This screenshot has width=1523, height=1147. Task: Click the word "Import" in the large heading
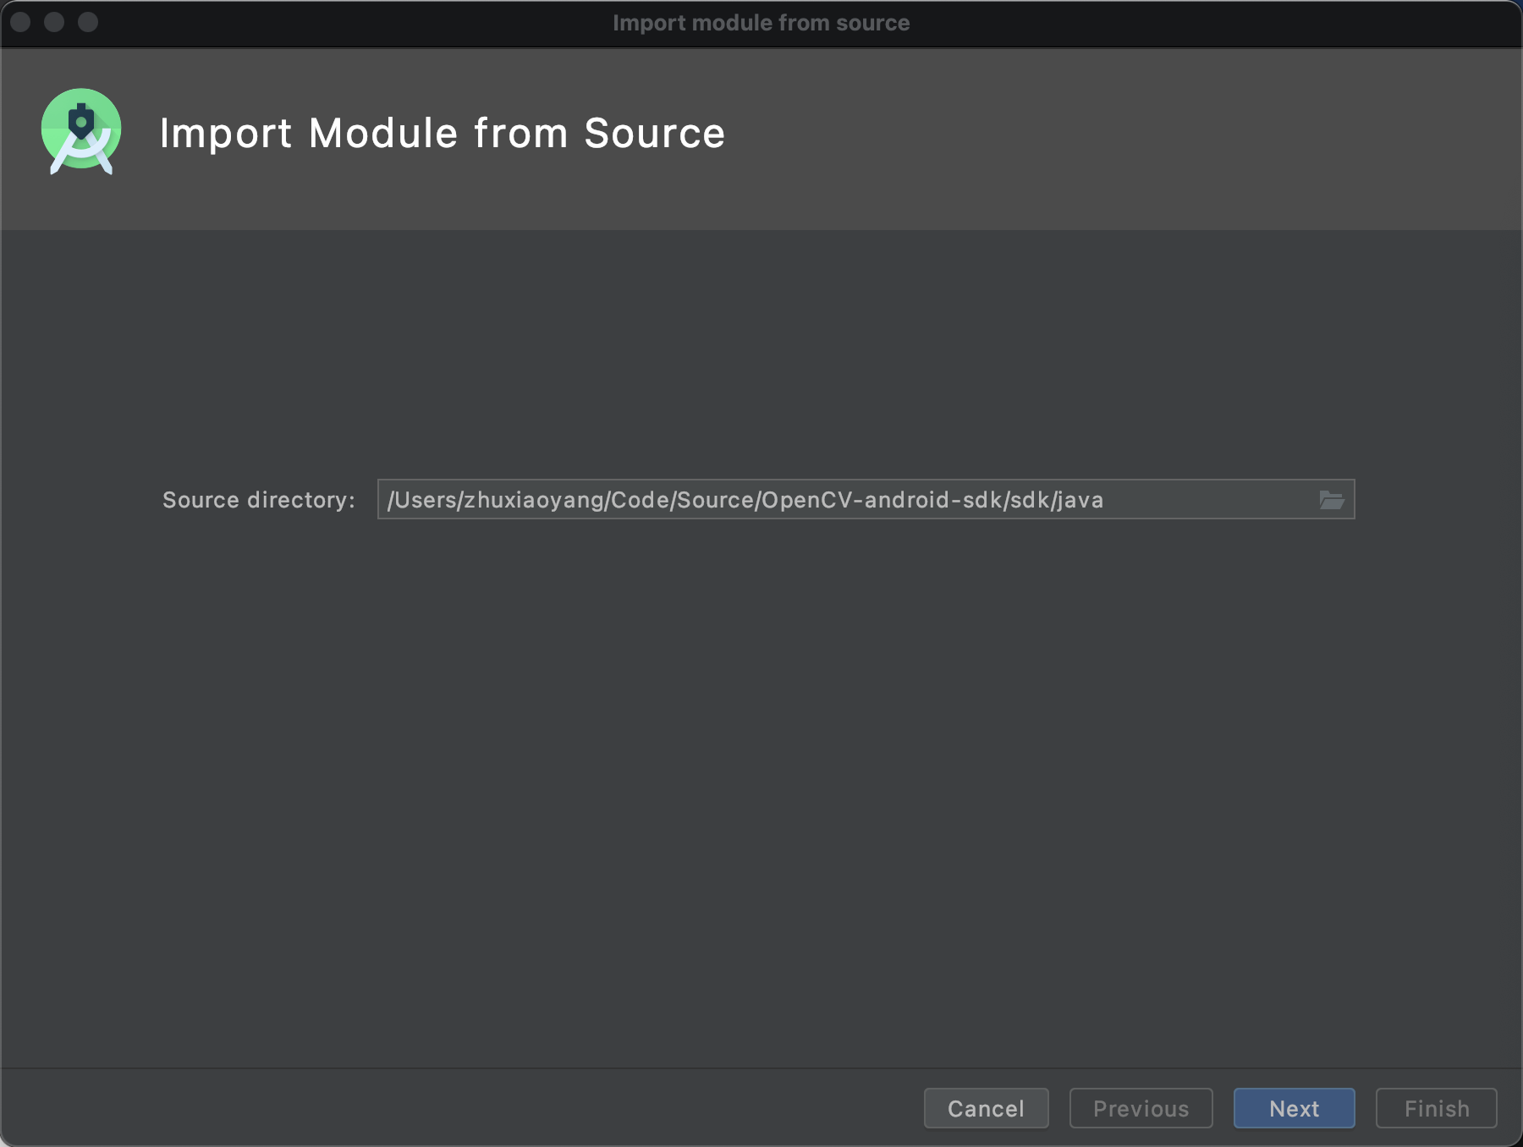(225, 134)
